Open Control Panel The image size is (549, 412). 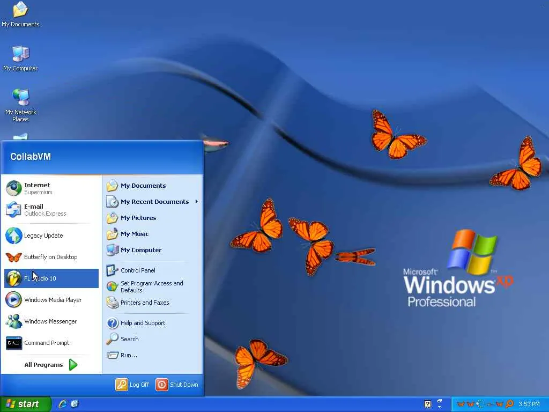click(153, 270)
